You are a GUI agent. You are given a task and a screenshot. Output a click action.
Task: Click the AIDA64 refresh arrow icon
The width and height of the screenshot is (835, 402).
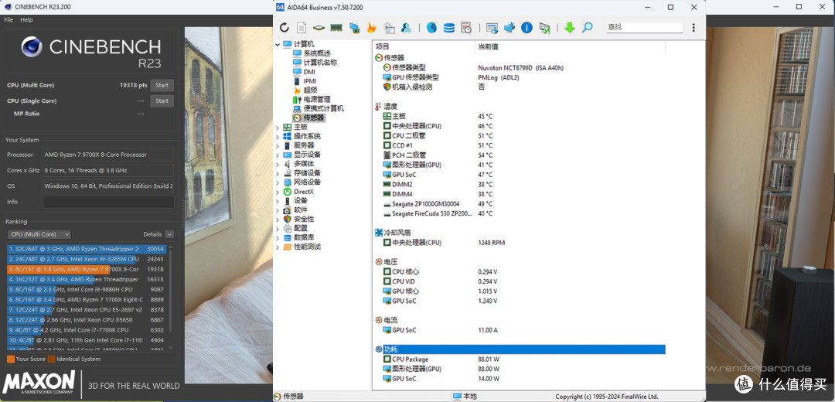[x=285, y=28]
